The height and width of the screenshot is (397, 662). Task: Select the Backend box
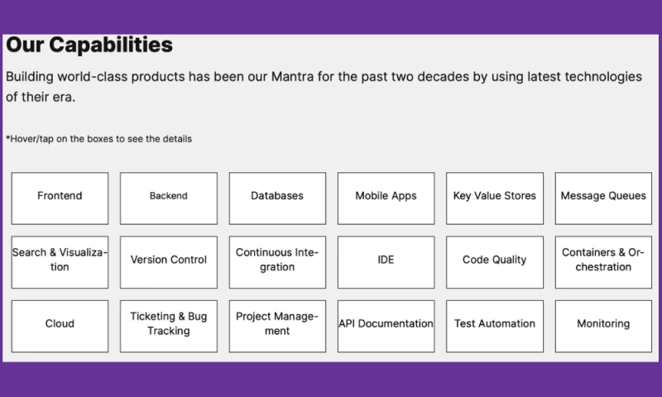point(169,197)
